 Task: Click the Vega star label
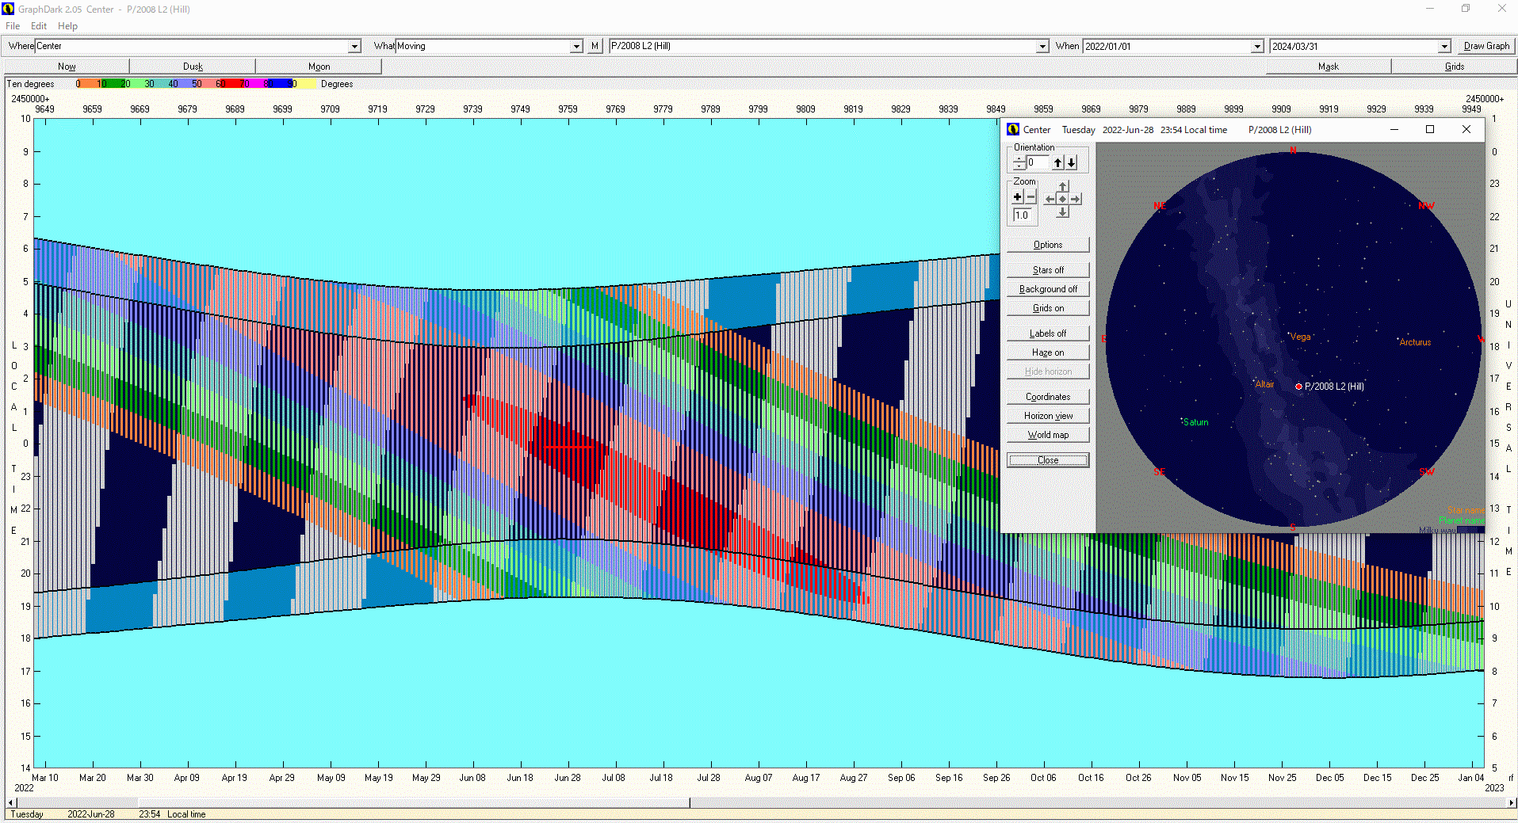pos(1301,337)
